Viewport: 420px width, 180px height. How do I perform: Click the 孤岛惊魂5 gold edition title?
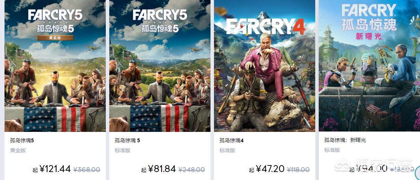point(22,141)
